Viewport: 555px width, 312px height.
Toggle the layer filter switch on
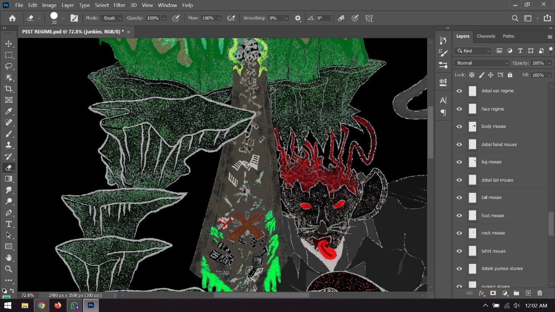click(x=550, y=51)
